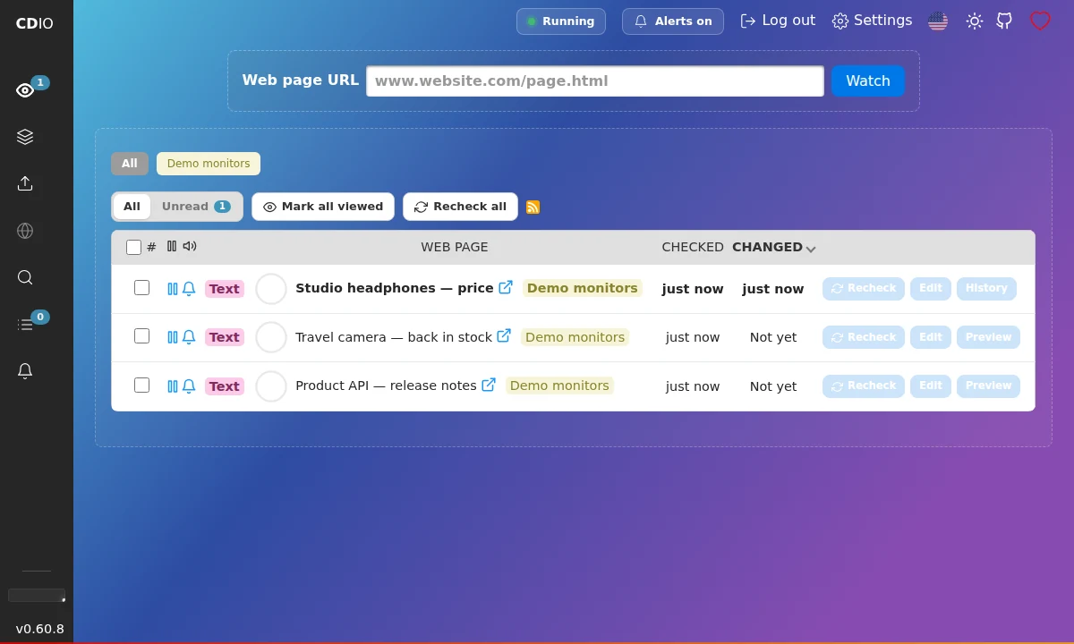Open Studio headphones external link icon
1074x644 pixels.
click(x=506, y=287)
